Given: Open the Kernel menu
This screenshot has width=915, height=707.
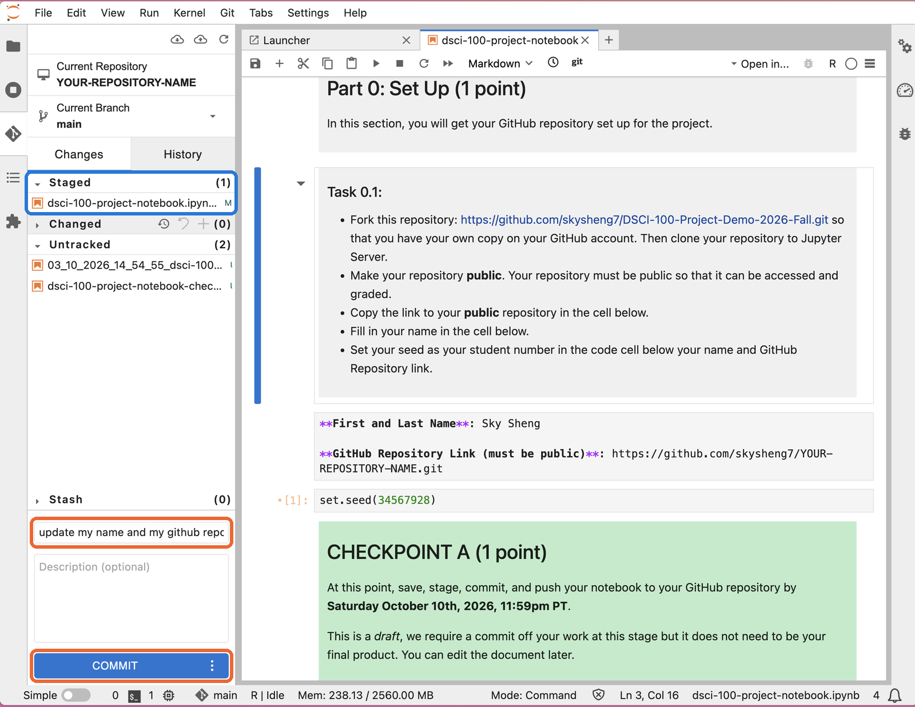Looking at the screenshot, I should [189, 13].
